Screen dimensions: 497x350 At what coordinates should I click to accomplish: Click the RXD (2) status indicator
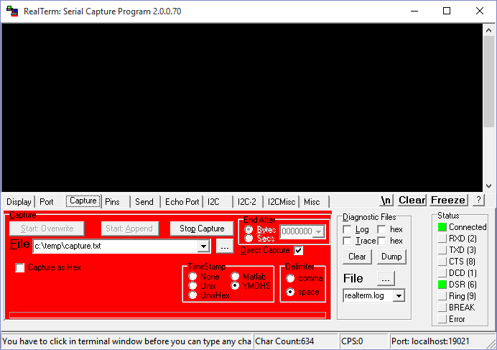pyautogui.click(x=442, y=239)
